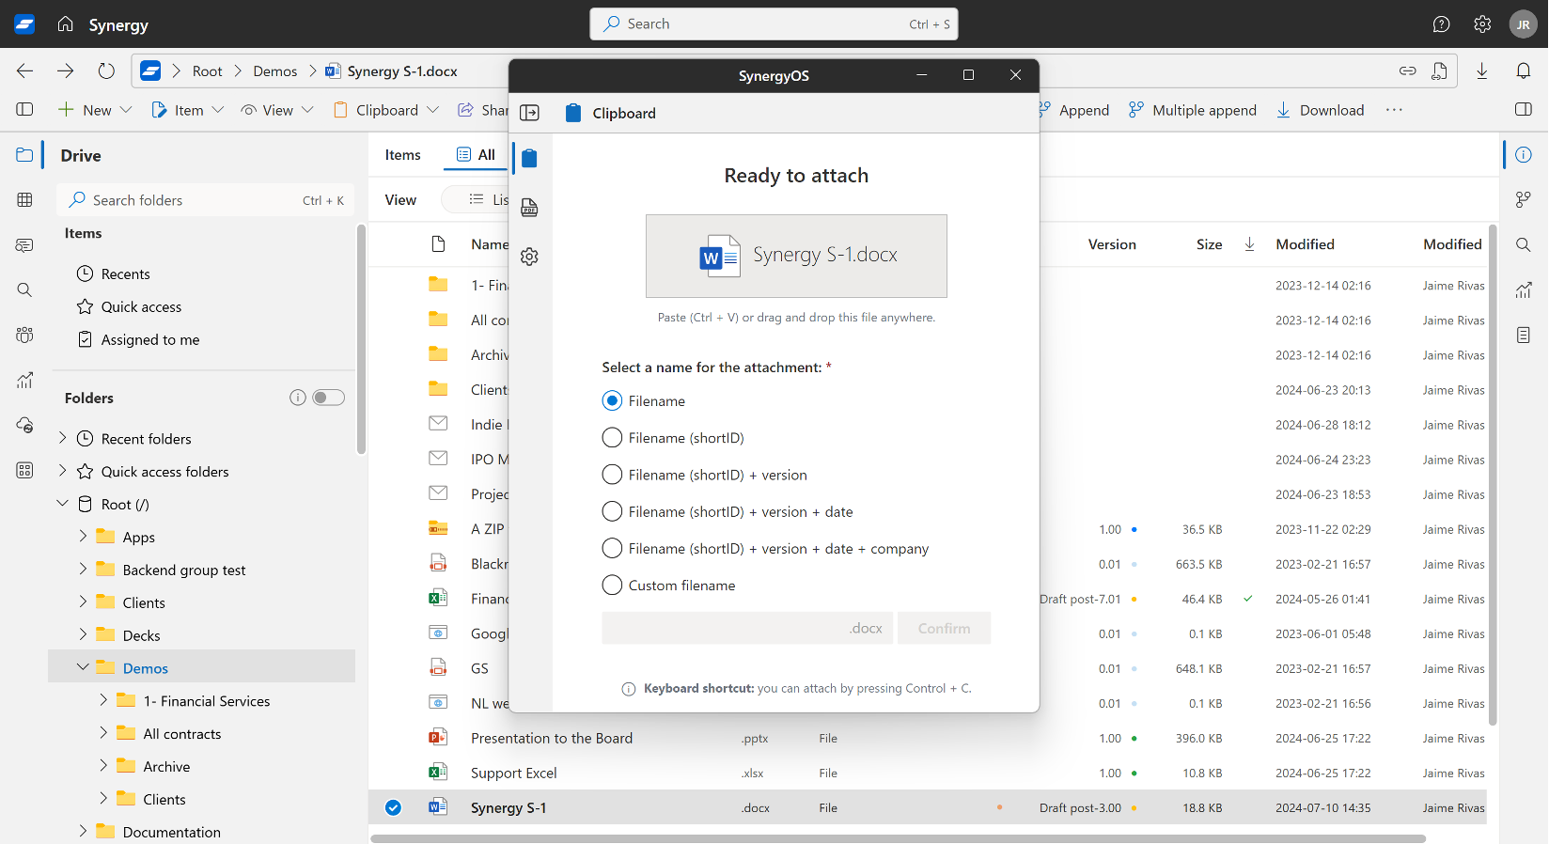1549x844 pixels.
Task: Open the Drive folder icon in left rail
Action: [x=24, y=155]
